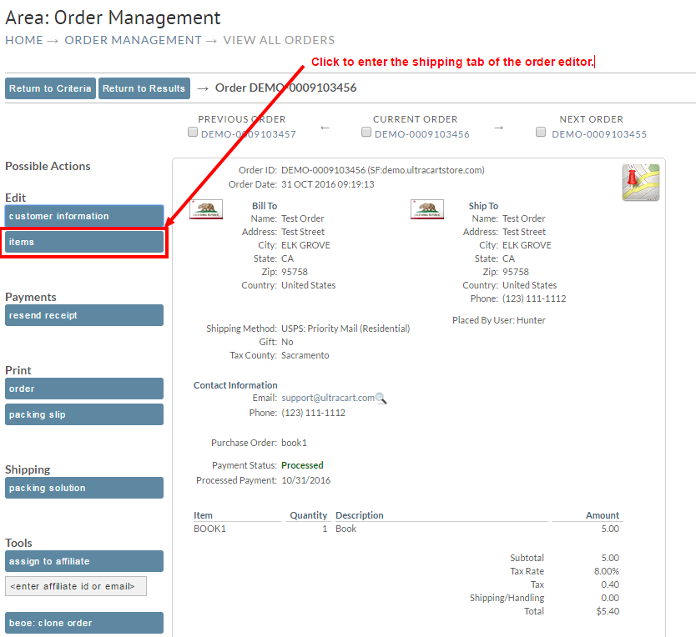This screenshot has width=696, height=637.
Task: Click the BOOK1 item cell
Action: pos(210,529)
